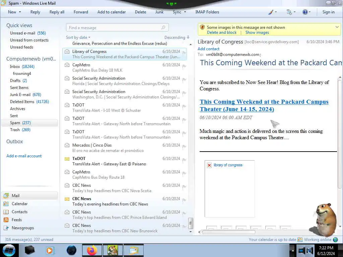Open the Contacts section icon
Image resolution: width=343 pixels, height=257 pixels.
tap(6, 212)
